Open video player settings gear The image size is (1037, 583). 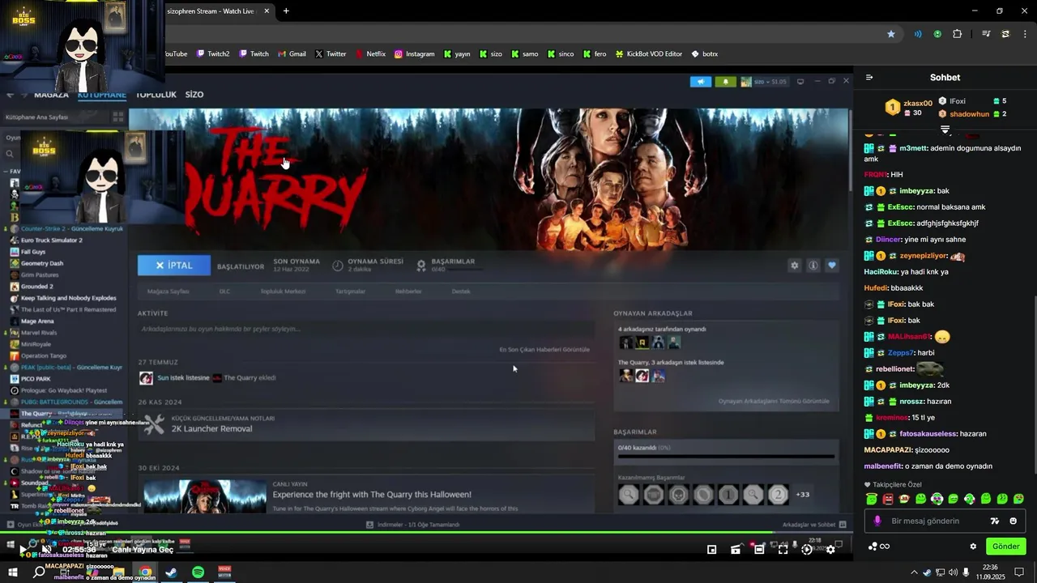830,549
